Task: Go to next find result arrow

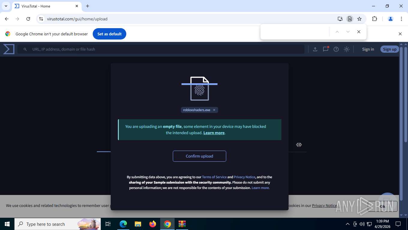Action: coord(348,32)
